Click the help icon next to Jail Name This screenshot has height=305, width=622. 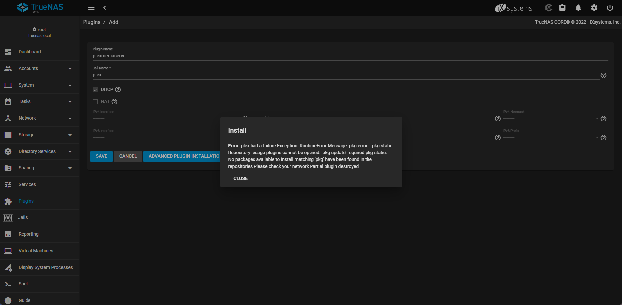click(x=603, y=75)
